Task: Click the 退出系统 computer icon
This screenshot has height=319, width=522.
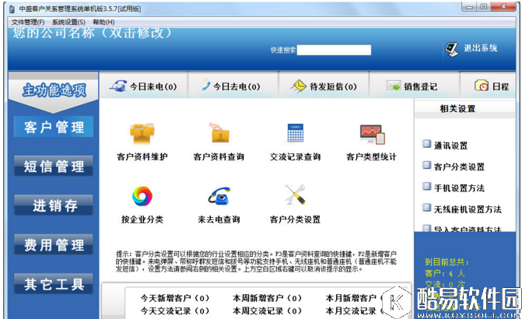Action: pos(452,49)
